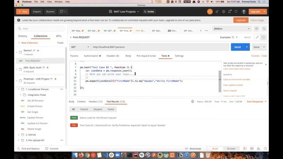Click the sidebar toggle icon in footer
This screenshot has height=159, width=283.
[x=245, y=148]
